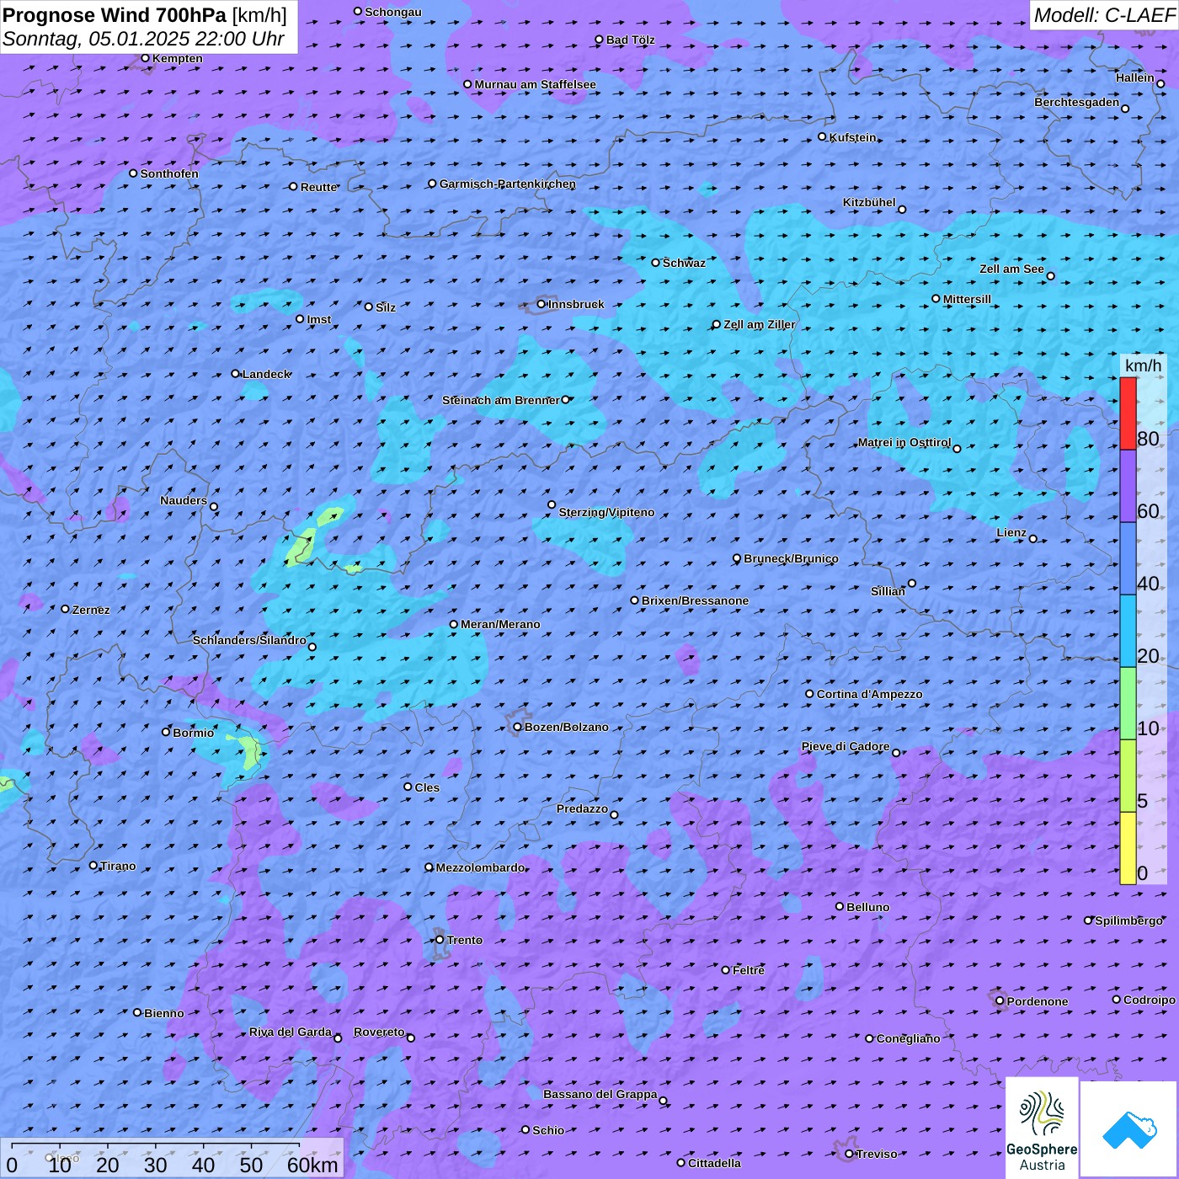Screen dimensions: 1179x1179
Task: Click the blue cloud logo icon
Action: click(x=1129, y=1129)
